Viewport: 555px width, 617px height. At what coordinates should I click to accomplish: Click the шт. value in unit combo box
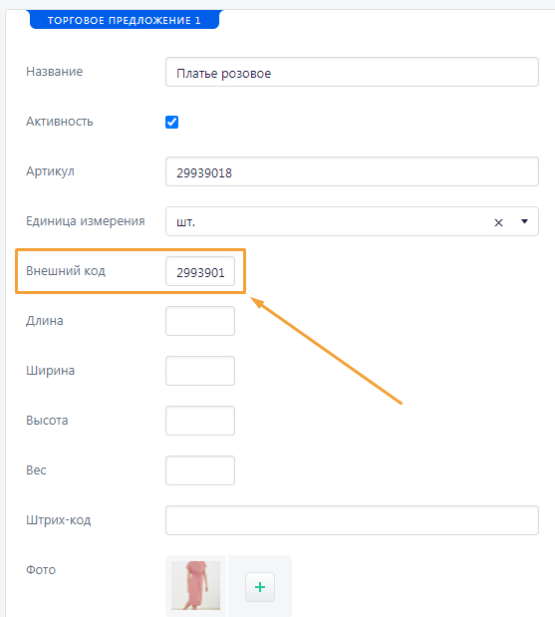point(185,222)
